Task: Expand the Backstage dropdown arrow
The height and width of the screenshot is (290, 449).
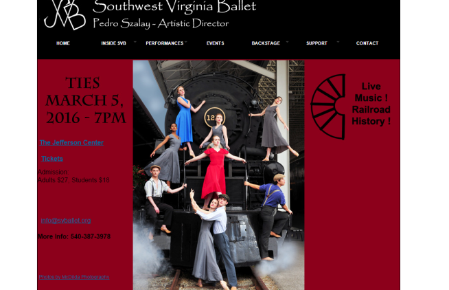Action: (287, 42)
